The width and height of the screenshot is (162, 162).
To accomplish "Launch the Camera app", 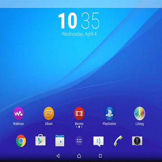I will pyautogui.click(x=137, y=141).
